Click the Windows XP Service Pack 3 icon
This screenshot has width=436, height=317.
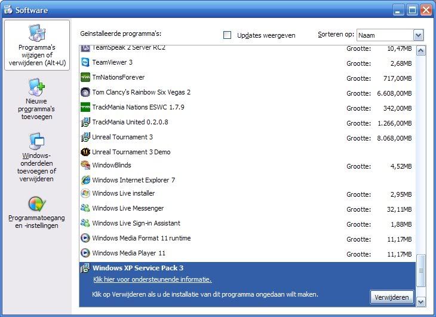point(85,268)
